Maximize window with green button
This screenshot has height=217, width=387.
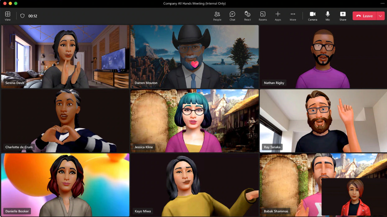point(16,3)
